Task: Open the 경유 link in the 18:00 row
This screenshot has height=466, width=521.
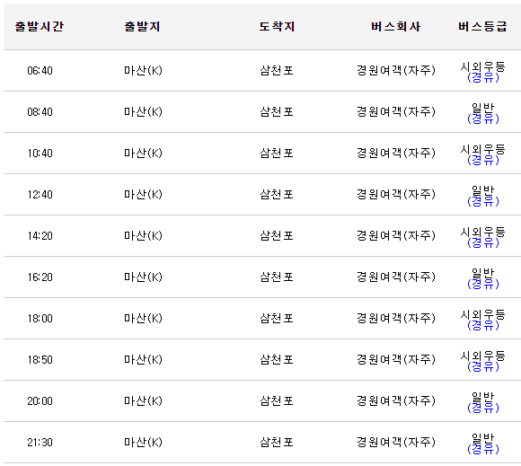Action: (482, 326)
